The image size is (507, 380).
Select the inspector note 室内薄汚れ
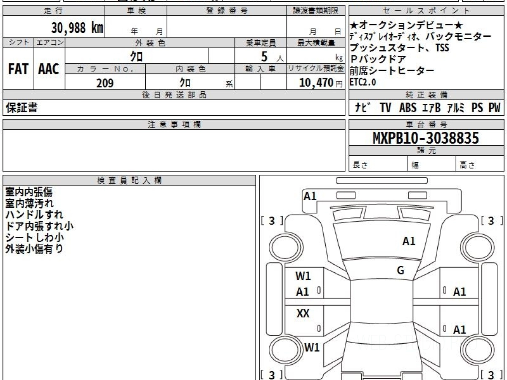pos(29,204)
